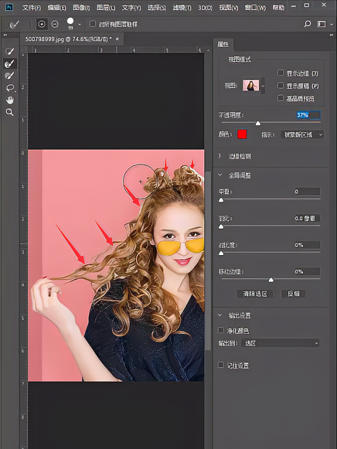Click the 清除选区 button
The height and width of the screenshot is (449, 337).
[255, 293]
